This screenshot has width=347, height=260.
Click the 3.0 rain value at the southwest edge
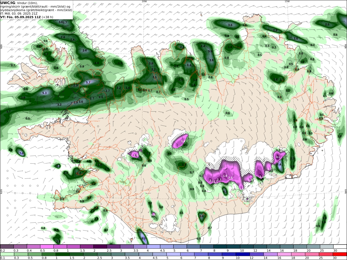(58, 241)
